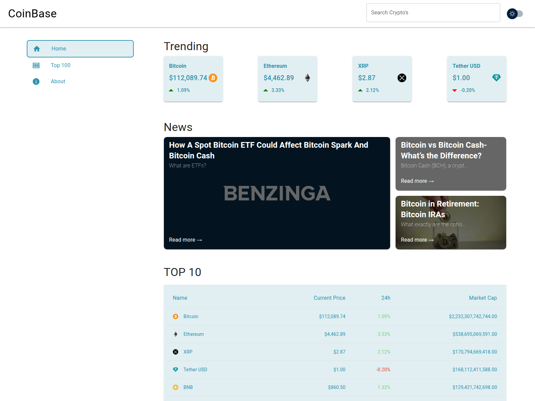Click the Name column header
Screen dimensions: 535x401
coord(180,298)
